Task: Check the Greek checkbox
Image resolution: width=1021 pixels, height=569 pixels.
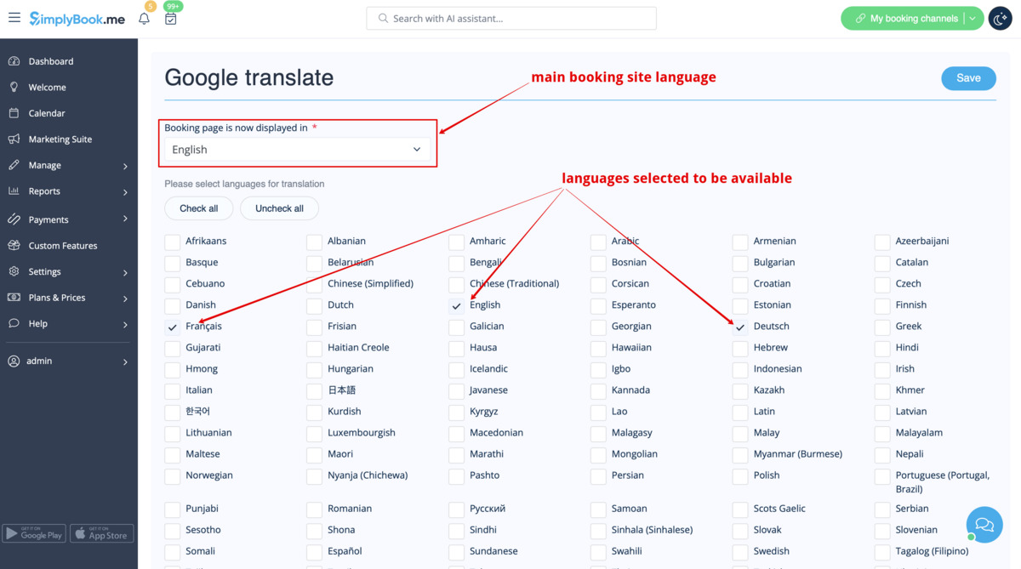Action: (x=882, y=327)
